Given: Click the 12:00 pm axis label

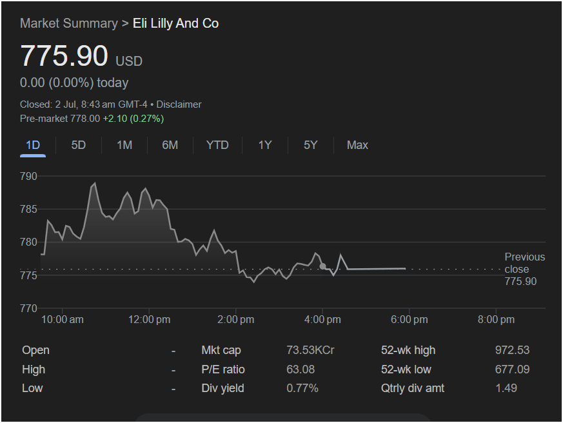Looking at the screenshot, I should point(149,320).
